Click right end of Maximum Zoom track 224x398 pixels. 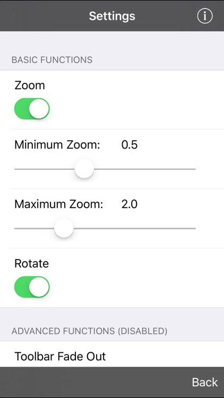click(x=194, y=228)
